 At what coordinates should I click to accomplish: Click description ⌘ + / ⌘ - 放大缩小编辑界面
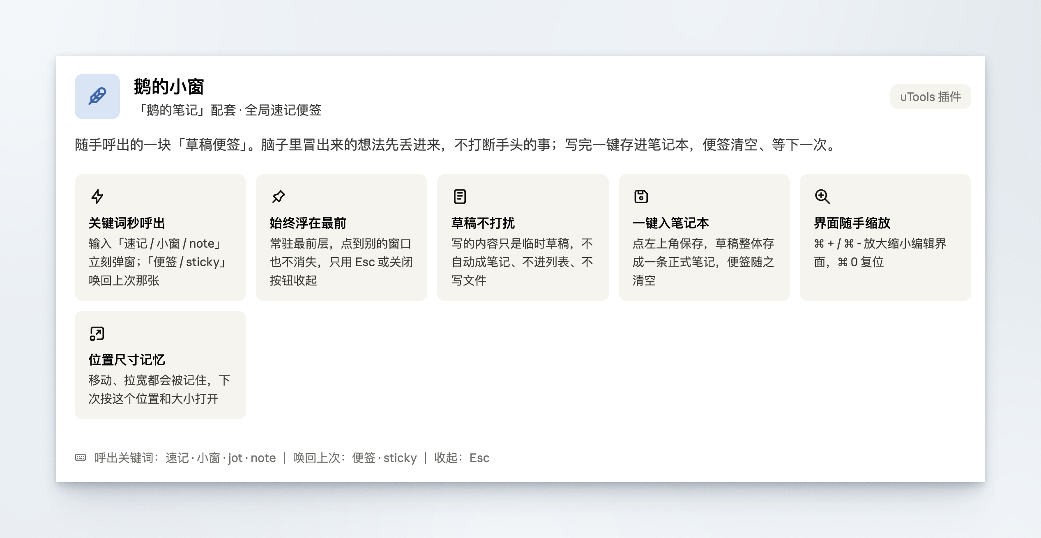coord(880,253)
